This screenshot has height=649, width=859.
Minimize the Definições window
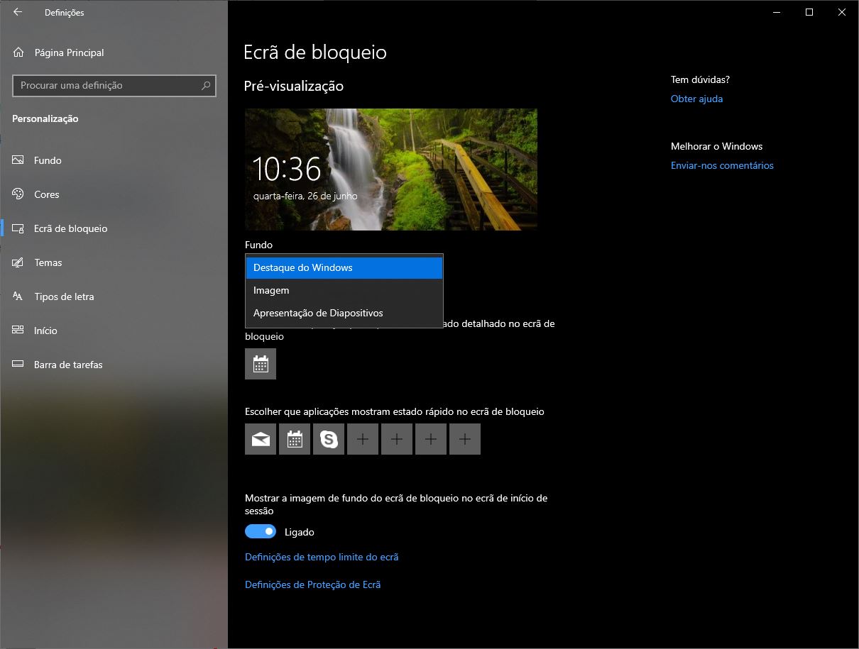click(x=777, y=12)
